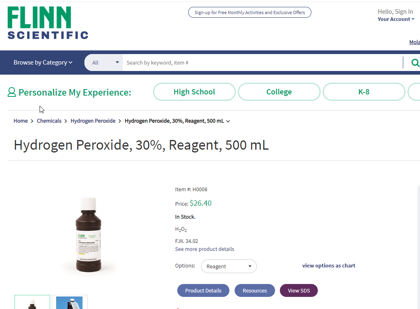Click the price $26.40

point(201,203)
